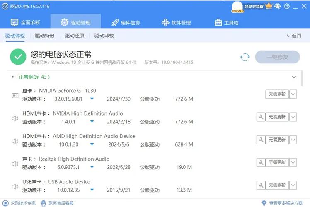Click NVIDIA GeForce GT 1030 device name
Image resolution: width=310 pixels, height=207 pixels.
(68, 91)
